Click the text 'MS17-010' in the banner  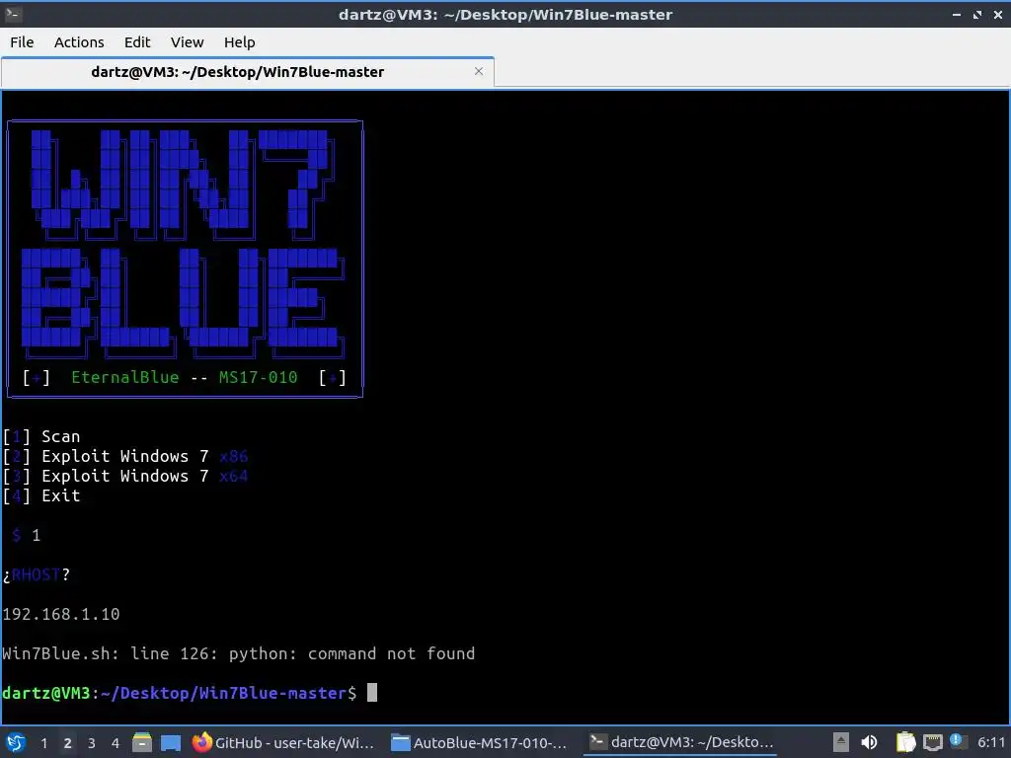pyautogui.click(x=258, y=378)
